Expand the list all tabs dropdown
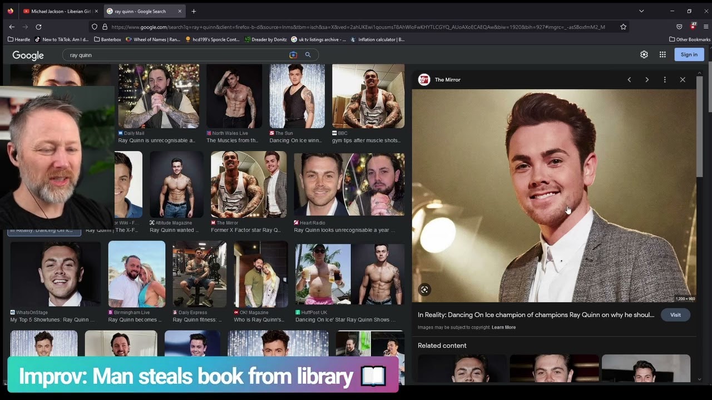The height and width of the screenshot is (400, 712). [x=641, y=11]
